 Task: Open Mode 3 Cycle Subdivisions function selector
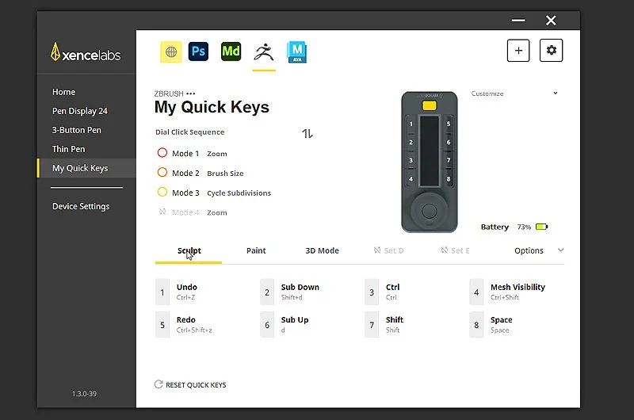[239, 193]
